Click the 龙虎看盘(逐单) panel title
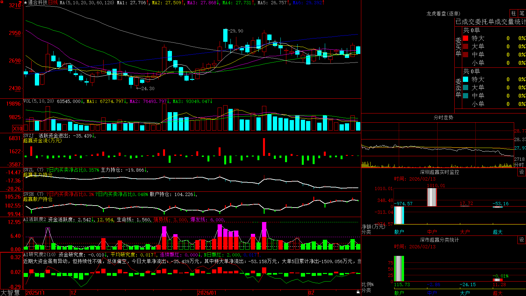This screenshot has height=296, width=526. [x=443, y=13]
